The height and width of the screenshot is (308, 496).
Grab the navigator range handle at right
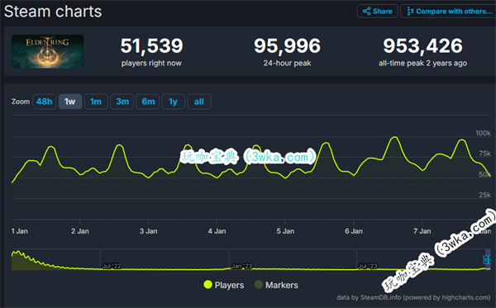487,259
